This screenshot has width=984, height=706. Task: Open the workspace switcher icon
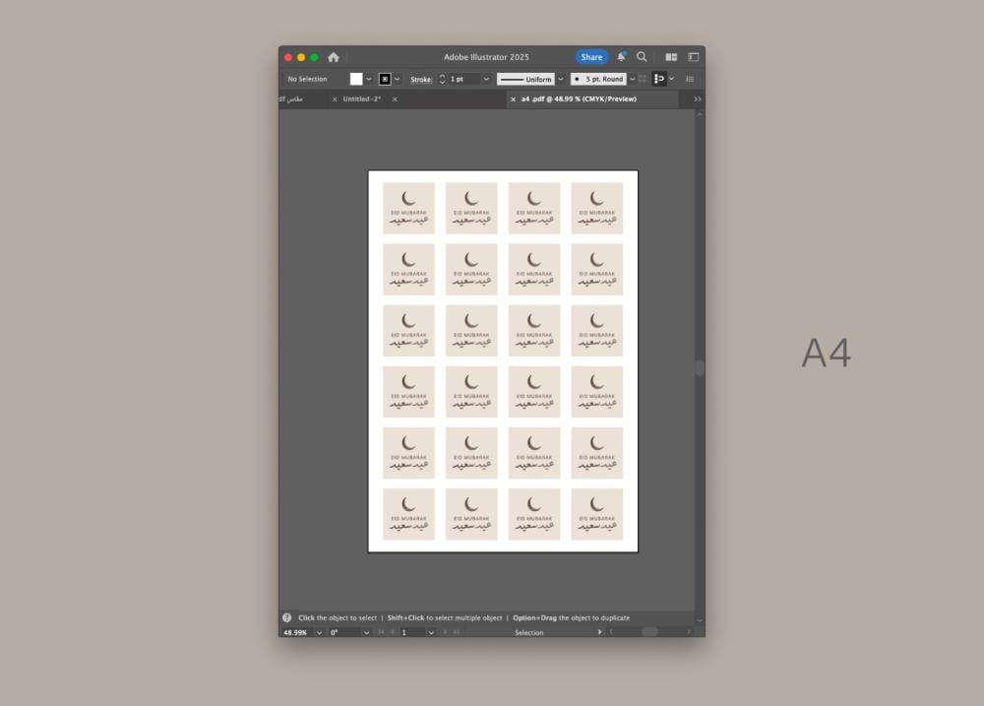(x=693, y=57)
